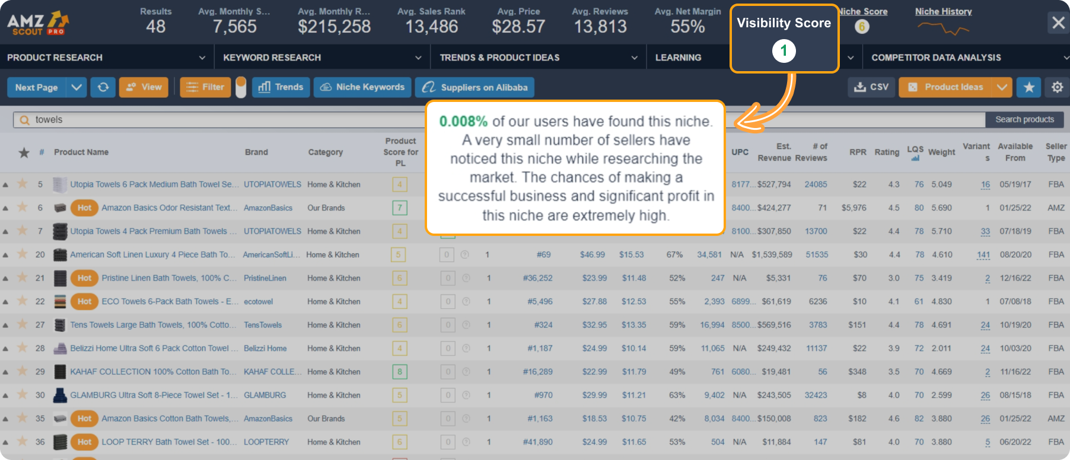Open the Niche Score link in header
Viewport: 1070px width, 460px height.
pyautogui.click(x=863, y=11)
